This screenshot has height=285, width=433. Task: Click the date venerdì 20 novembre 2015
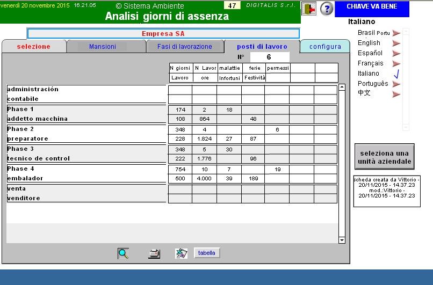click(x=35, y=5)
